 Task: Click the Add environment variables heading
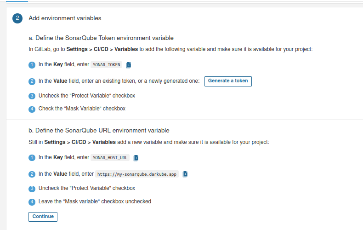tap(65, 18)
